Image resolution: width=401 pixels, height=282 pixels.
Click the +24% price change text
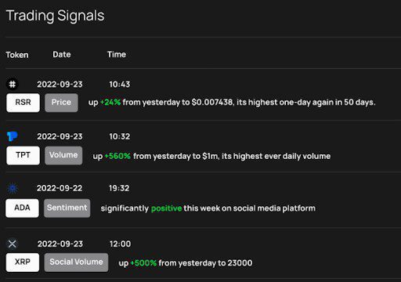(x=110, y=102)
